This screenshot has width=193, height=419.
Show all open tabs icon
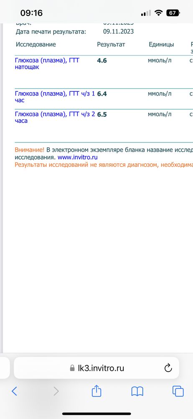[x=178, y=391]
